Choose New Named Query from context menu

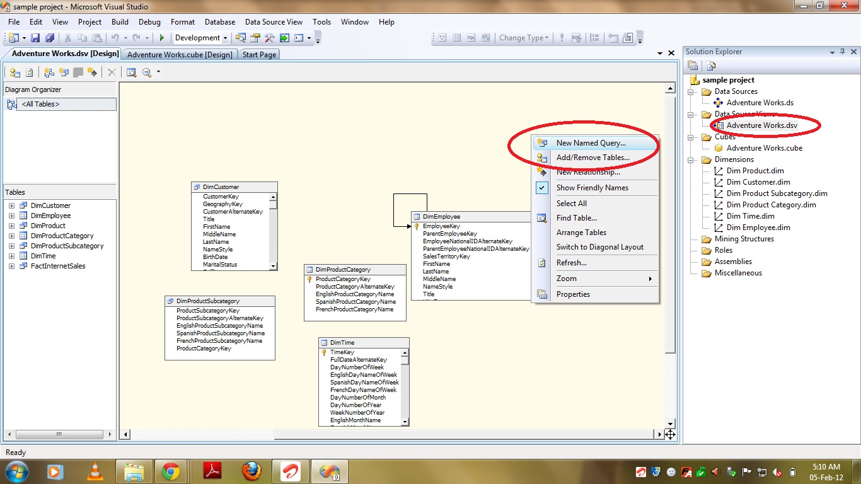click(x=591, y=143)
